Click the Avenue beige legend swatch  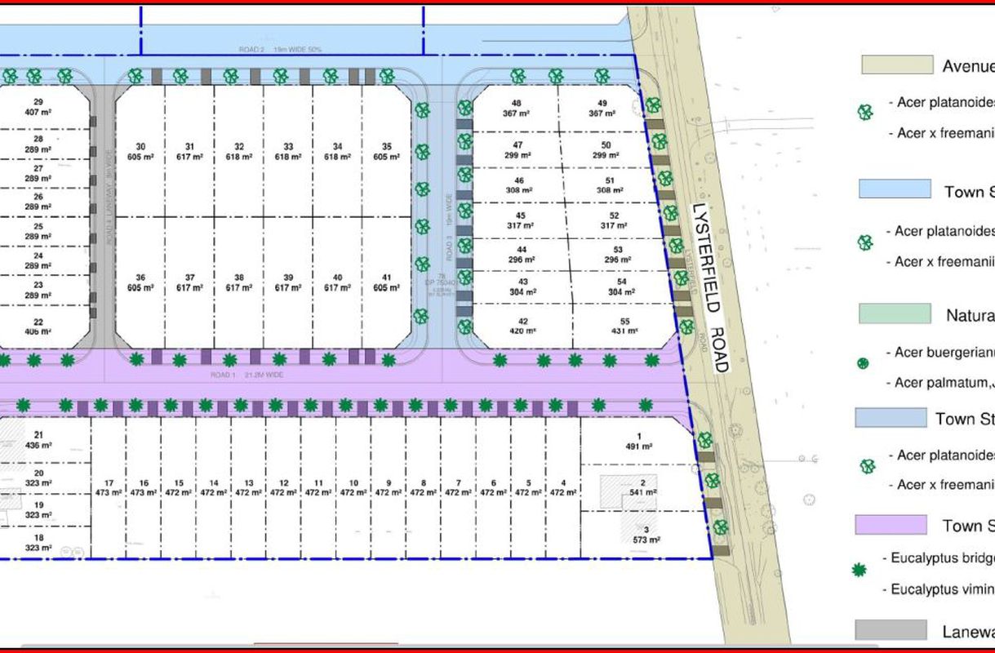click(x=897, y=65)
